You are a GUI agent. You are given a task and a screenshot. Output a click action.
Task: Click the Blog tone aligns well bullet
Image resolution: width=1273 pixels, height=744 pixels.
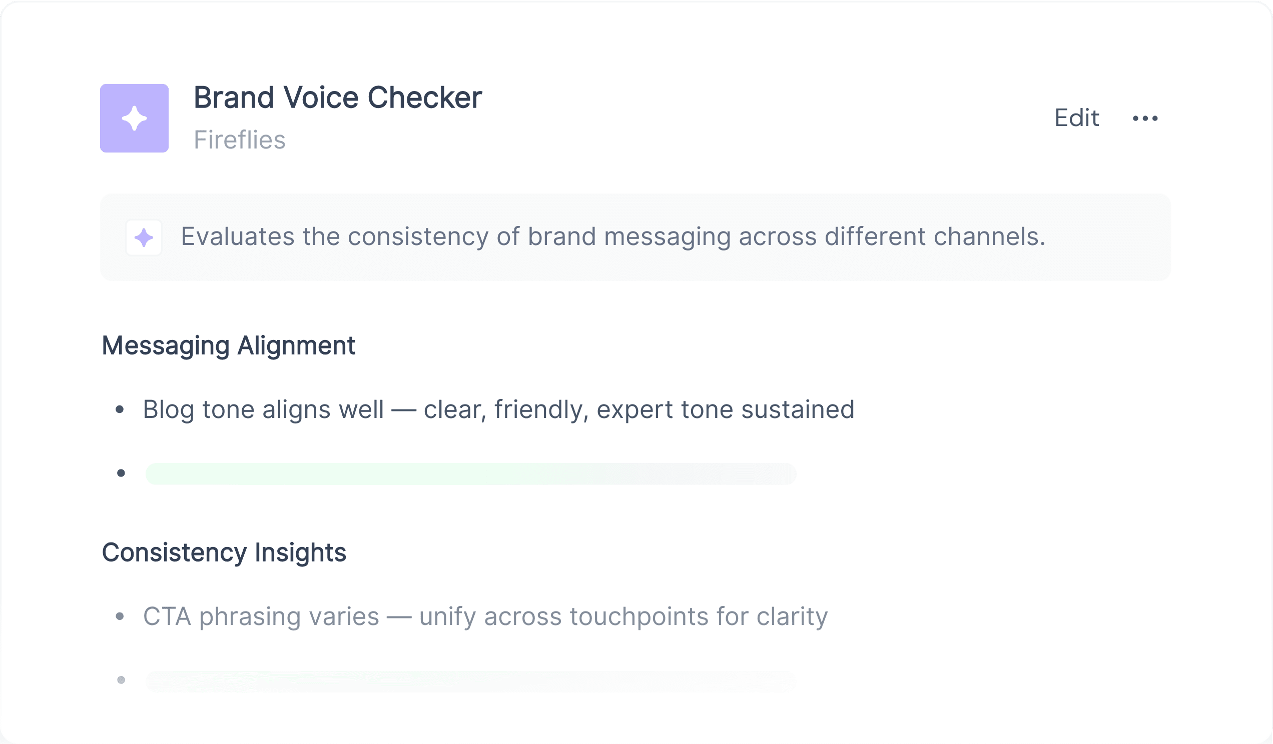click(498, 409)
